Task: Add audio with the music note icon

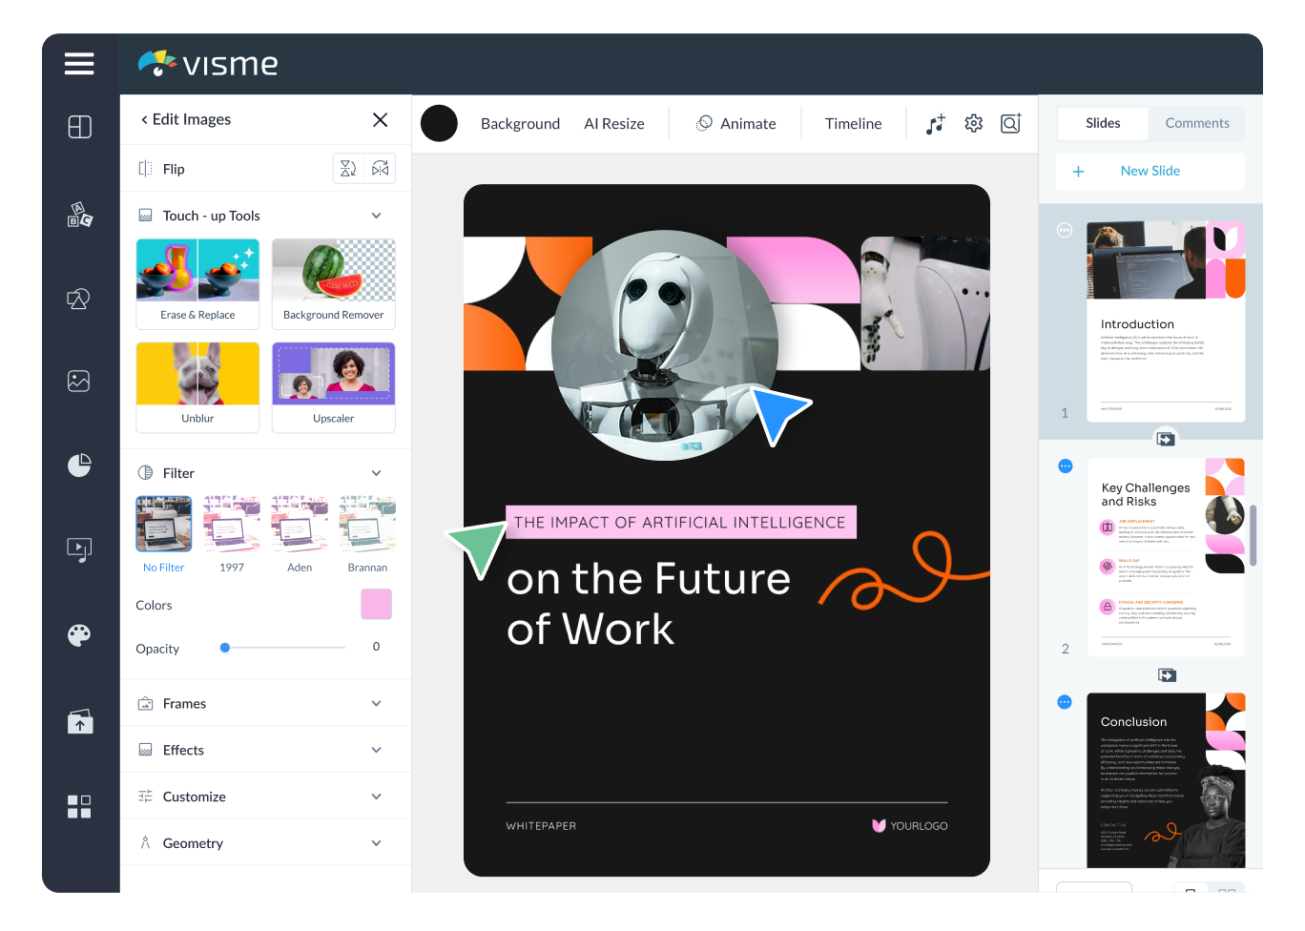Action: 935,123
